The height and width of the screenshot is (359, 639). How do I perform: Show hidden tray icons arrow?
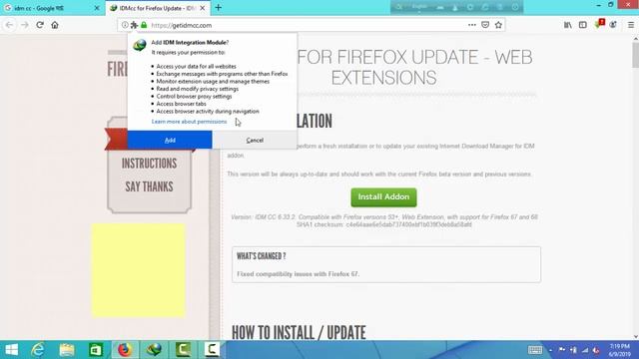pos(550,350)
